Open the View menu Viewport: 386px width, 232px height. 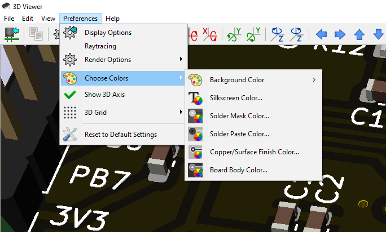pyautogui.click(x=48, y=19)
